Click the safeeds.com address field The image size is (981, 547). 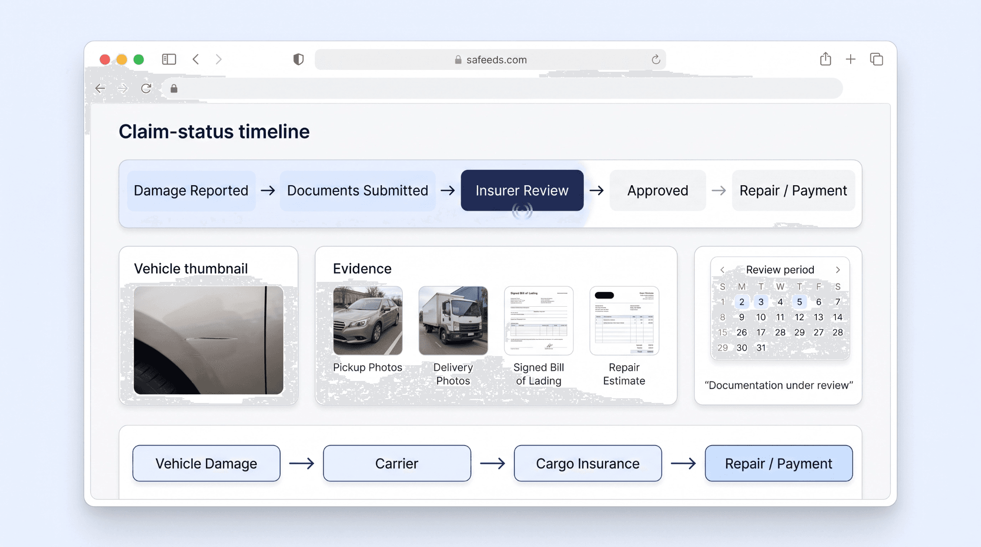pyautogui.click(x=490, y=59)
